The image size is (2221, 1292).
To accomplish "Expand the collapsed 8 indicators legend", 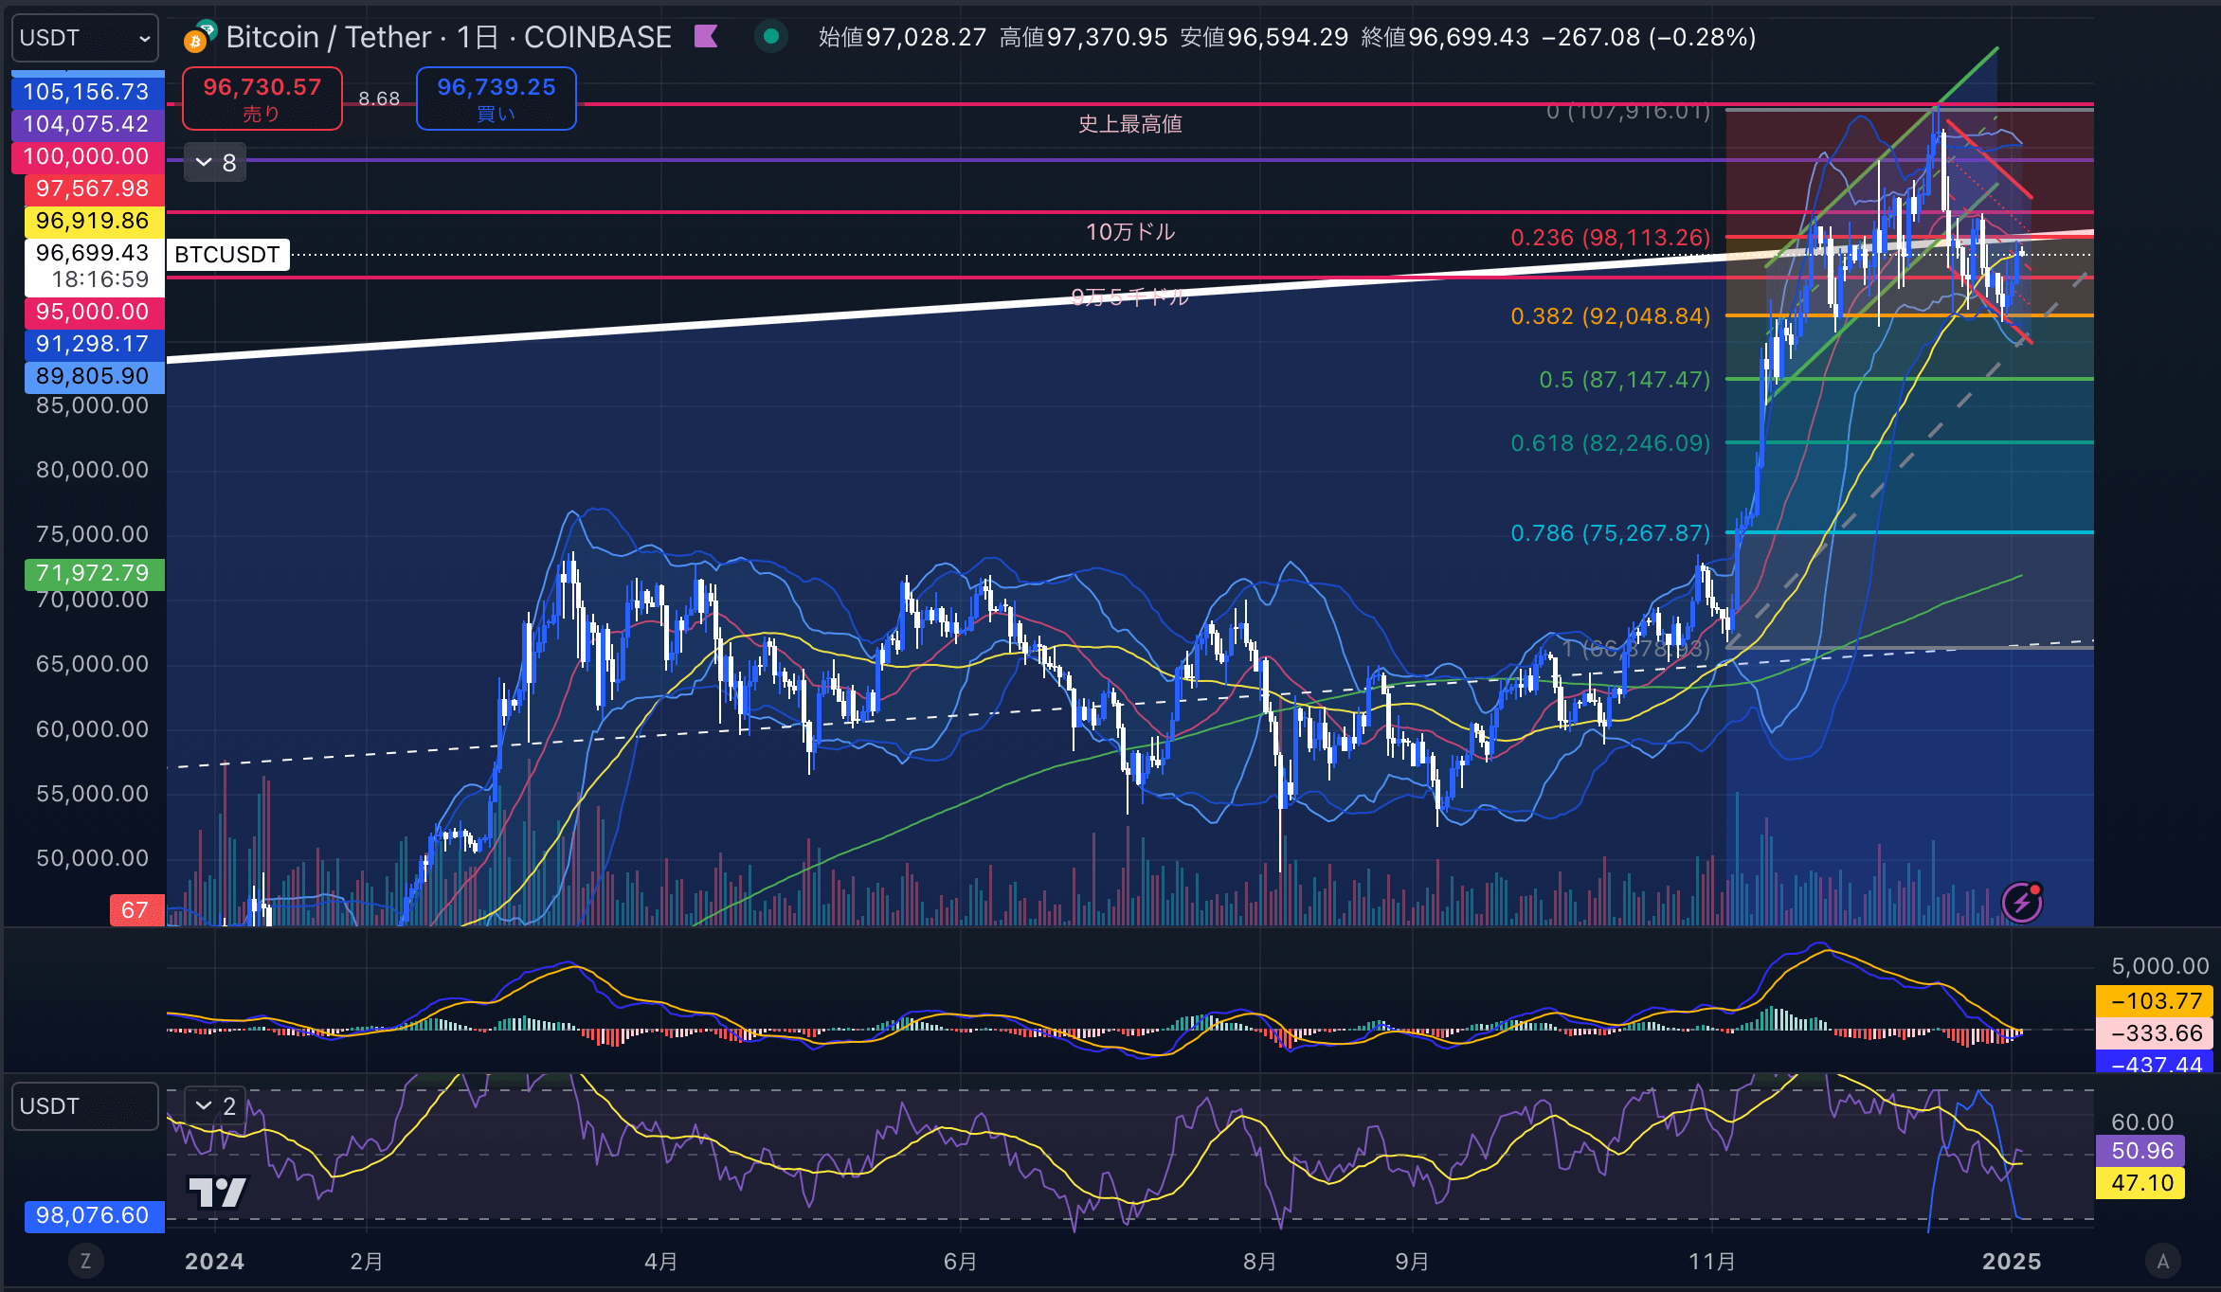I will (215, 163).
